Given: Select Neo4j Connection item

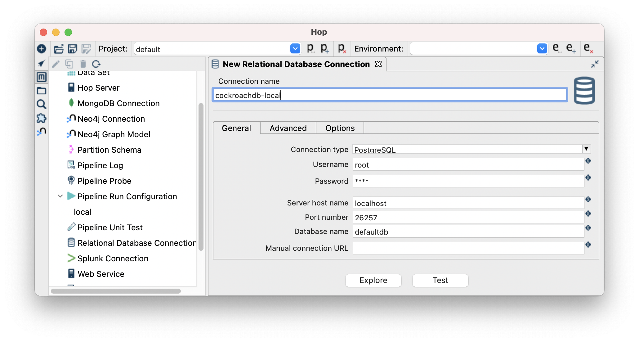Looking at the screenshot, I should (111, 119).
